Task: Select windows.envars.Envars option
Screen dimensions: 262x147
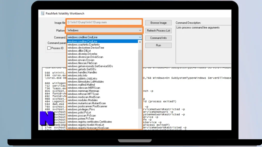Action: coord(103,60)
